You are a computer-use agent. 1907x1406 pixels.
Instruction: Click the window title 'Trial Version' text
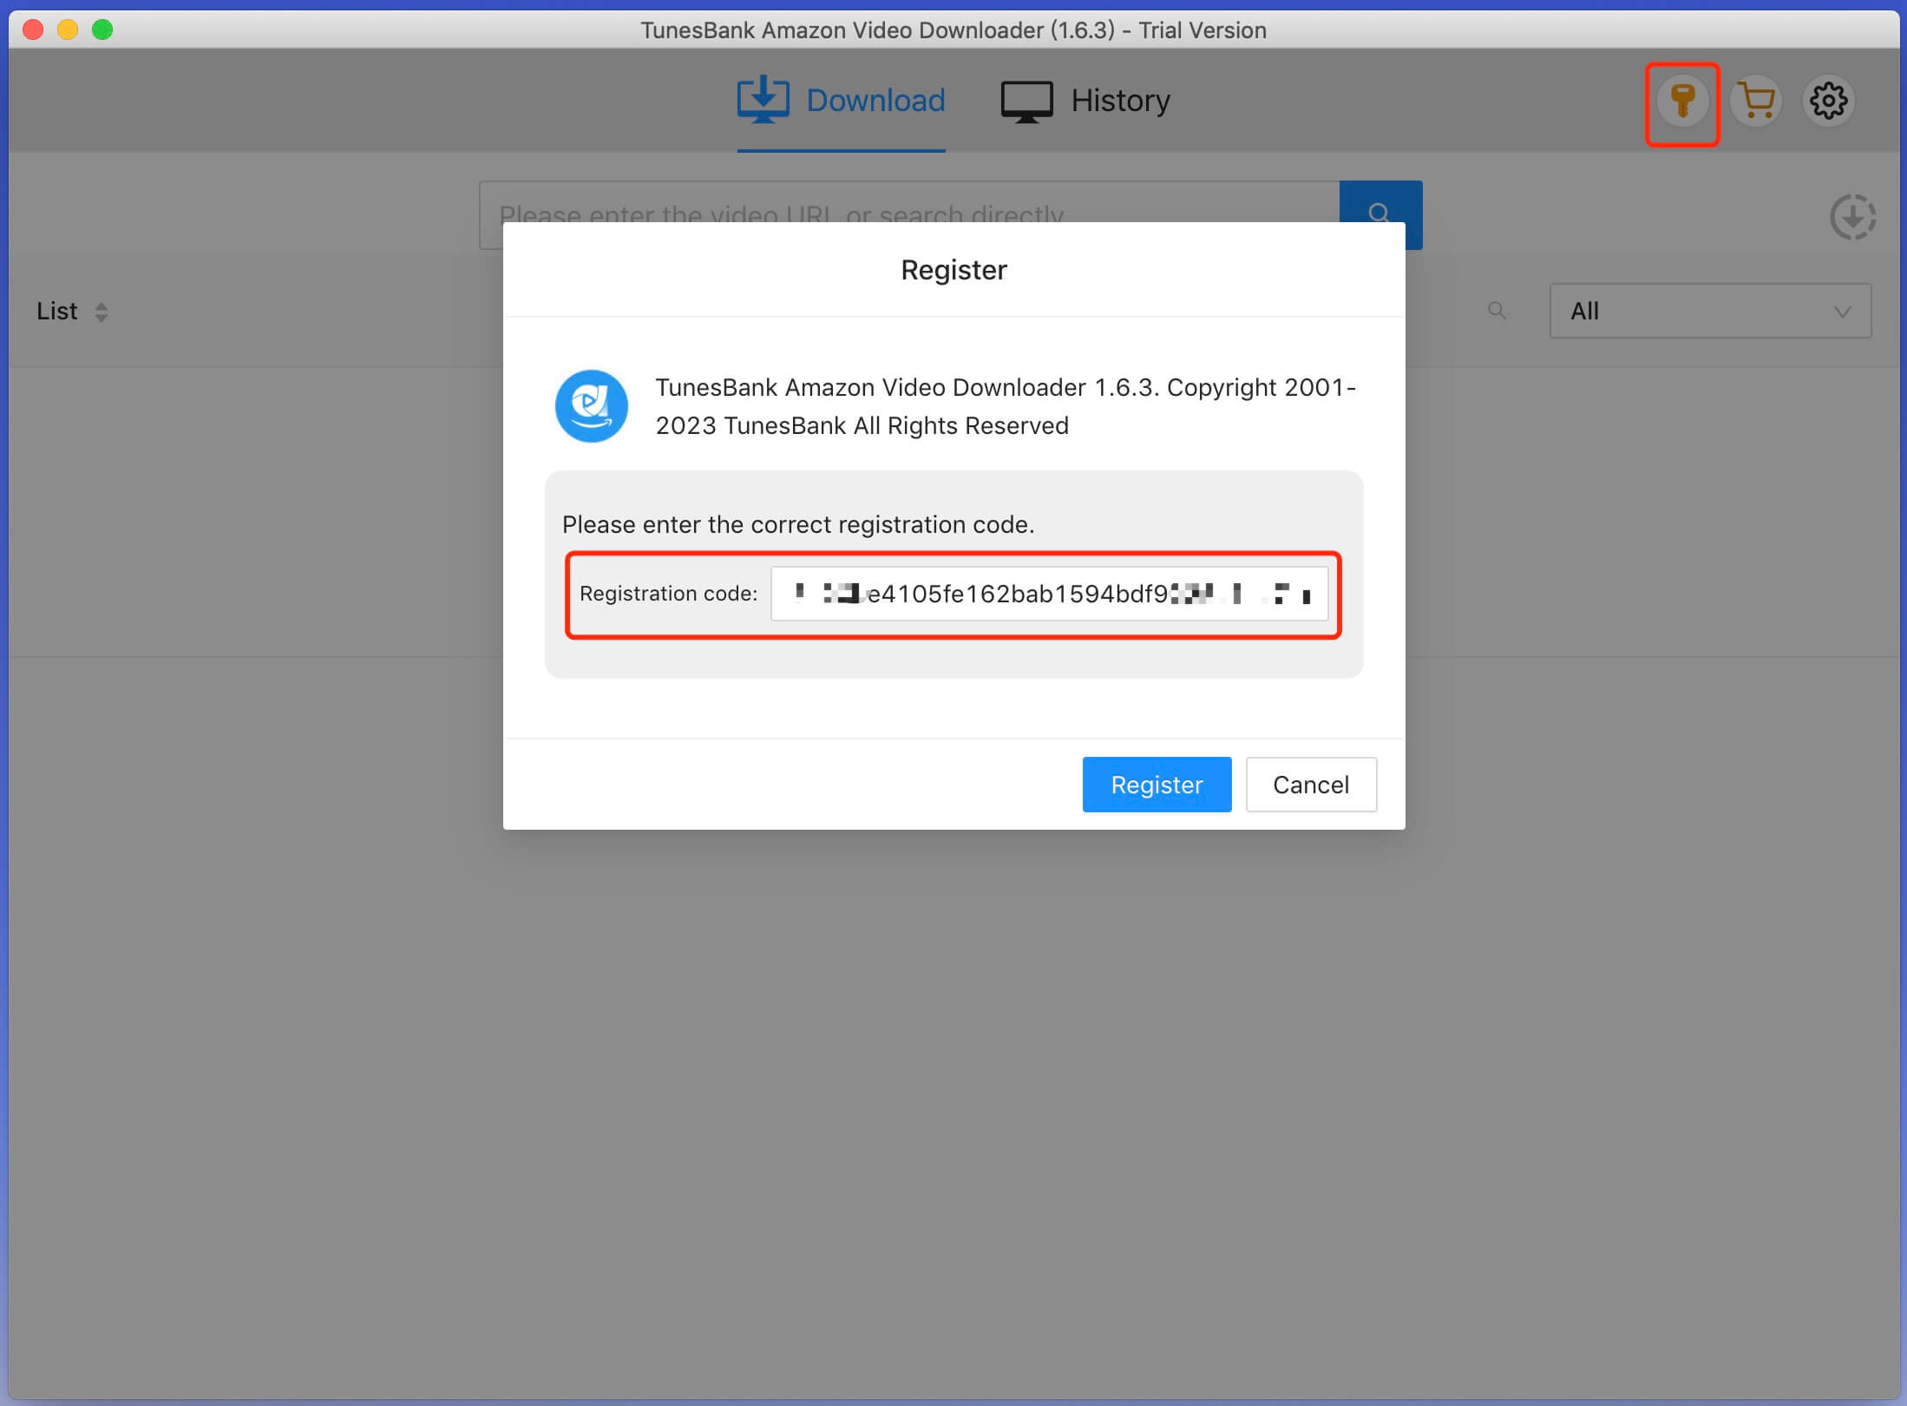pyautogui.click(x=1202, y=30)
